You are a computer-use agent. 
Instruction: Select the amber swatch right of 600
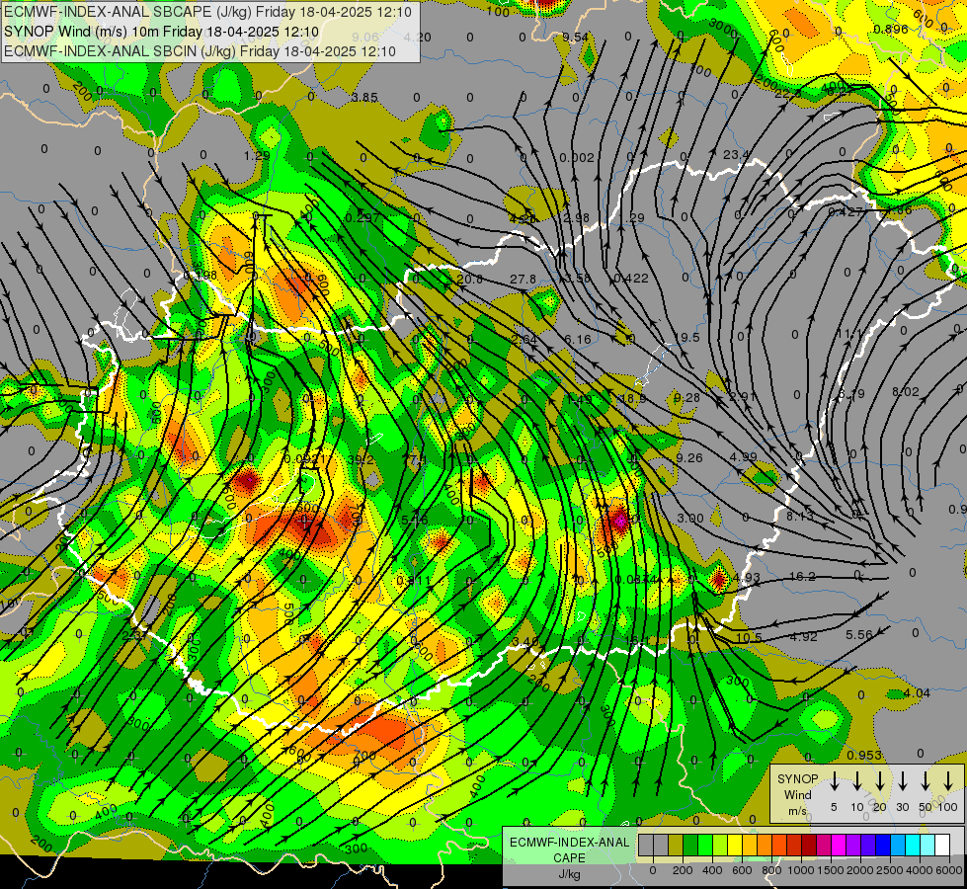pos(750,845)
